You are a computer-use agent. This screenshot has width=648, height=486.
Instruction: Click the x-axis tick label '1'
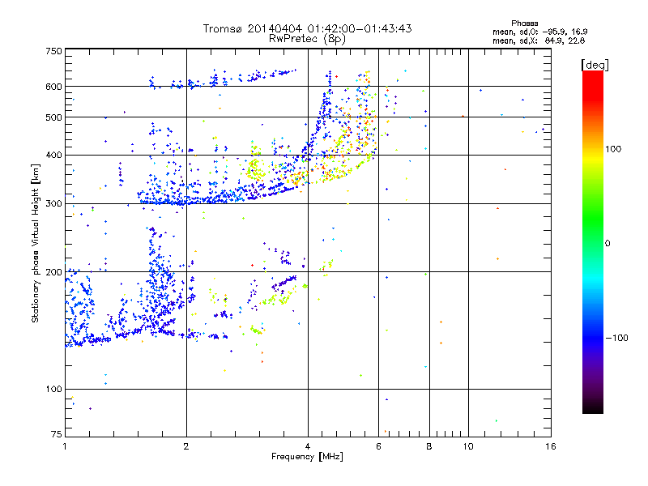click(x=65, y=446)
